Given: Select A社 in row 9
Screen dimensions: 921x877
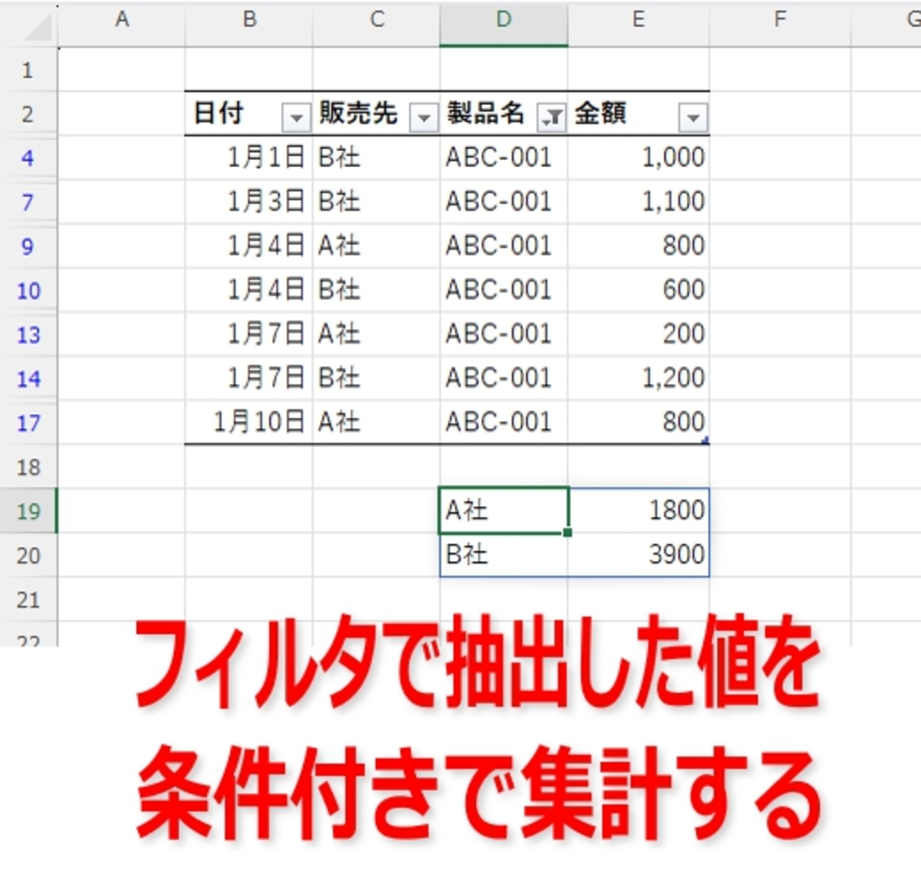Looking at the screenshot, I should point(376,246).
